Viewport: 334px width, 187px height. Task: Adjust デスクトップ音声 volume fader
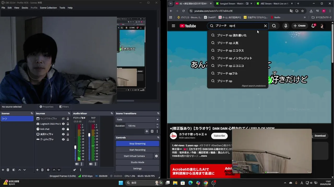pos(75,147)
